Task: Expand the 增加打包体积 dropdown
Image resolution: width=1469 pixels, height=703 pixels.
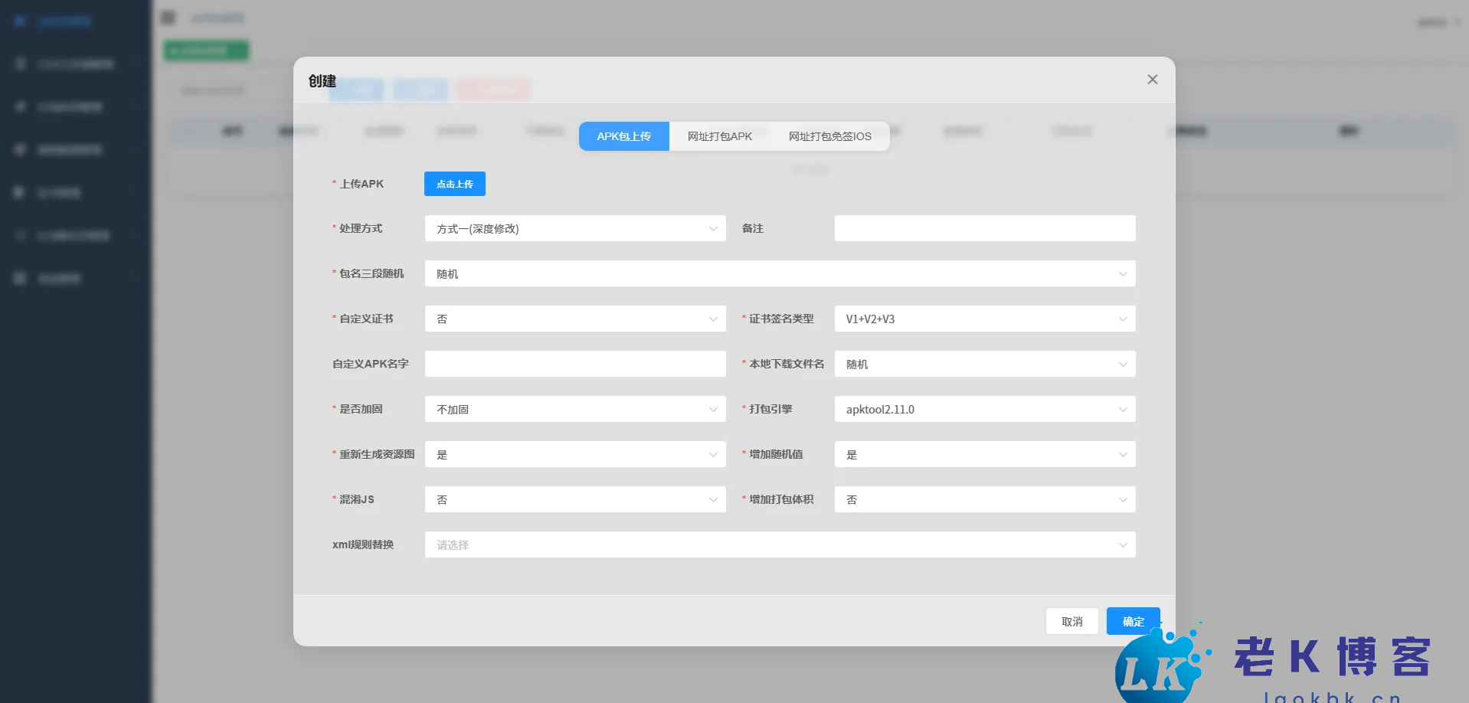Action: [984, 499]
